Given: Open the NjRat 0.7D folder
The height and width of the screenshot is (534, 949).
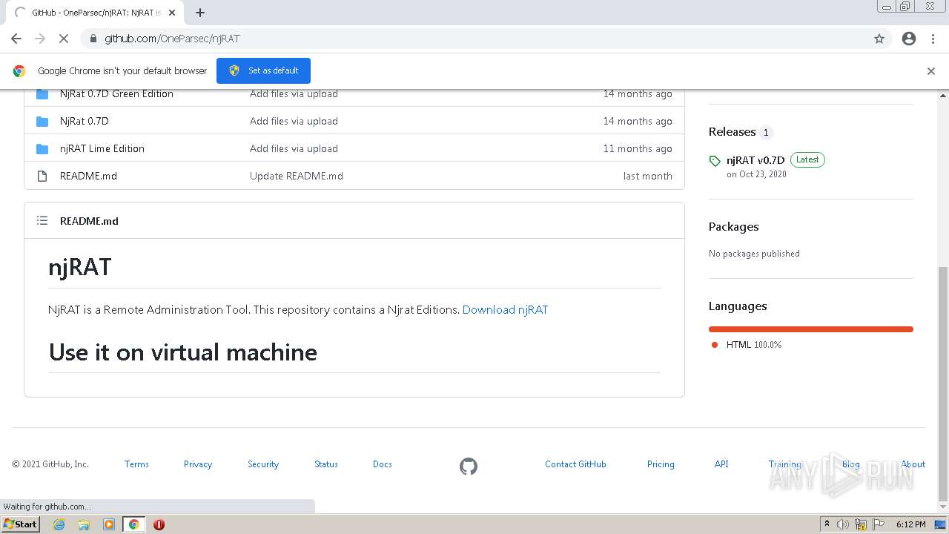Looking at the screenshot, I should coord(85,121).
